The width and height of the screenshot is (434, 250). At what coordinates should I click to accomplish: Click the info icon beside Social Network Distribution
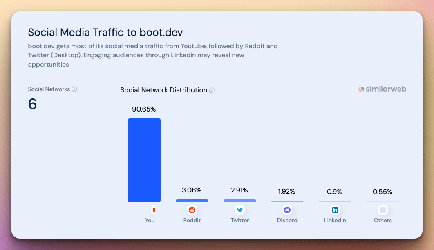pos(212,90)
